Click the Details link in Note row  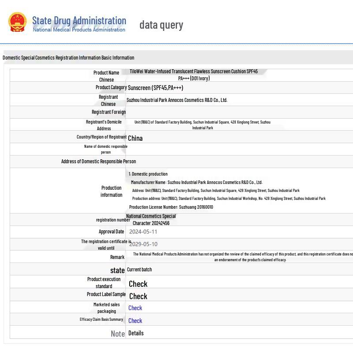[x=136, y=333]
